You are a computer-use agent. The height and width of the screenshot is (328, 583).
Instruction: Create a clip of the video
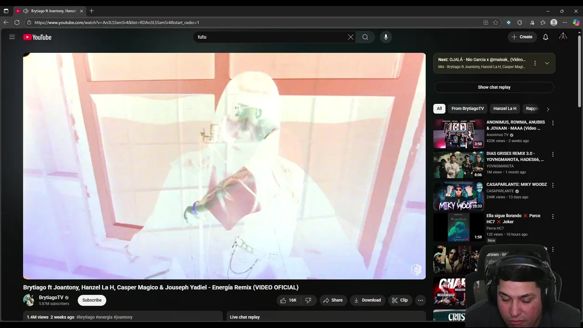(x=400, y=300)
